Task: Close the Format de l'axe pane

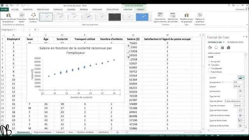Action: pos(246,37)
